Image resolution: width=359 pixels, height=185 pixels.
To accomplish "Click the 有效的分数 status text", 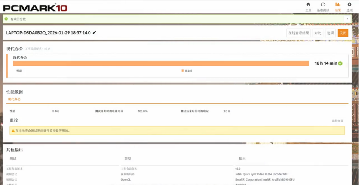I will (18, 19).
